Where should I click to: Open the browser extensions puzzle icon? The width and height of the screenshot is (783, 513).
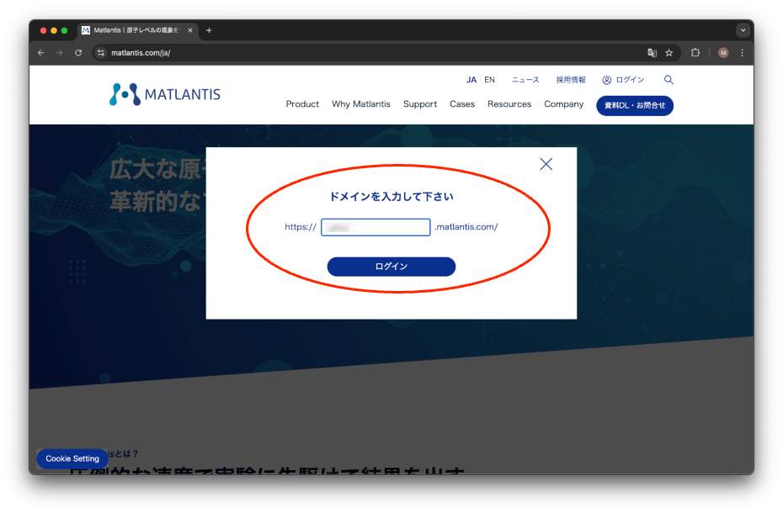click(x=695, y=52)
